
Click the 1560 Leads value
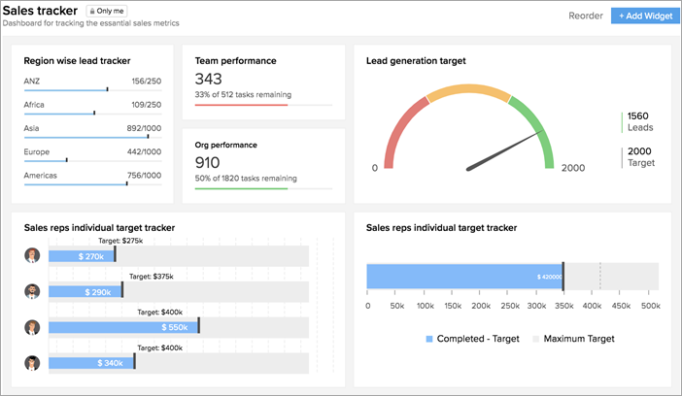637,116
